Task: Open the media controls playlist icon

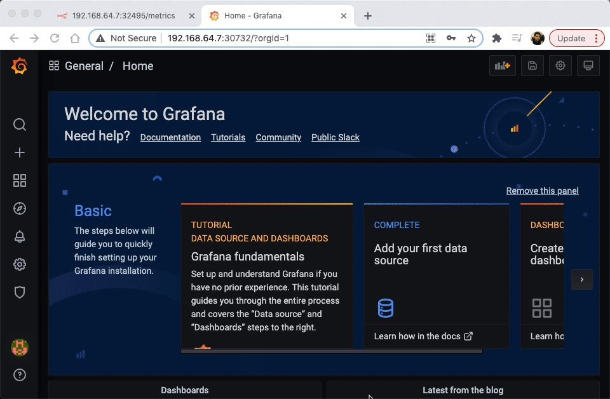Action: (x=517, y=38)
